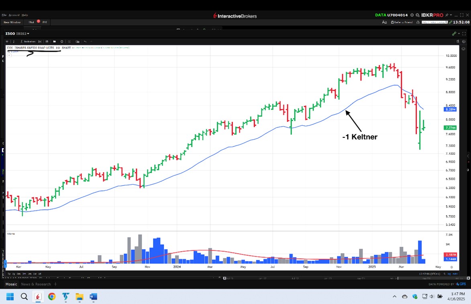Expand the I500 IBIS2 symbol dropdown
This screenshot has width=471, height=304.
(17, 34)
